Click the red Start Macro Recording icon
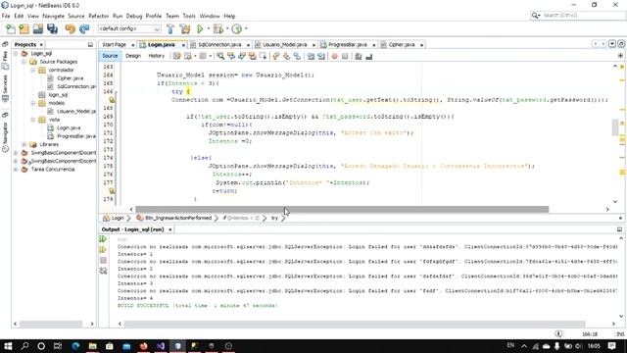The width and height of the screenshot is (627, 353). coord(335,57)
